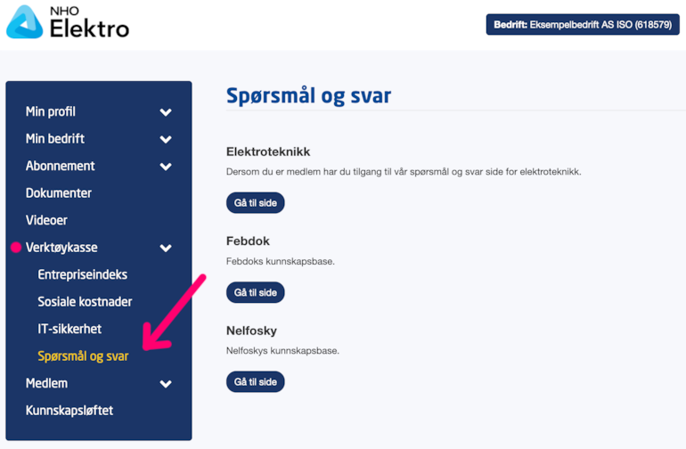Go to the Elektroteknikk page button
Image resolution: width=686 pixels, height=449 pixels.
point(256,203)
